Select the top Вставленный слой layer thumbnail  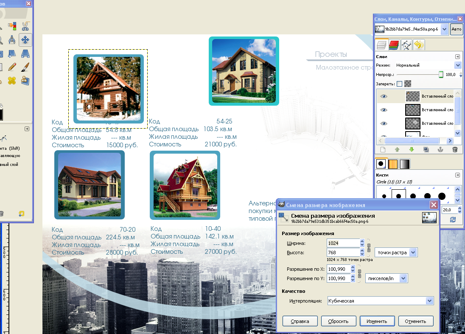[x=412, y=96]
